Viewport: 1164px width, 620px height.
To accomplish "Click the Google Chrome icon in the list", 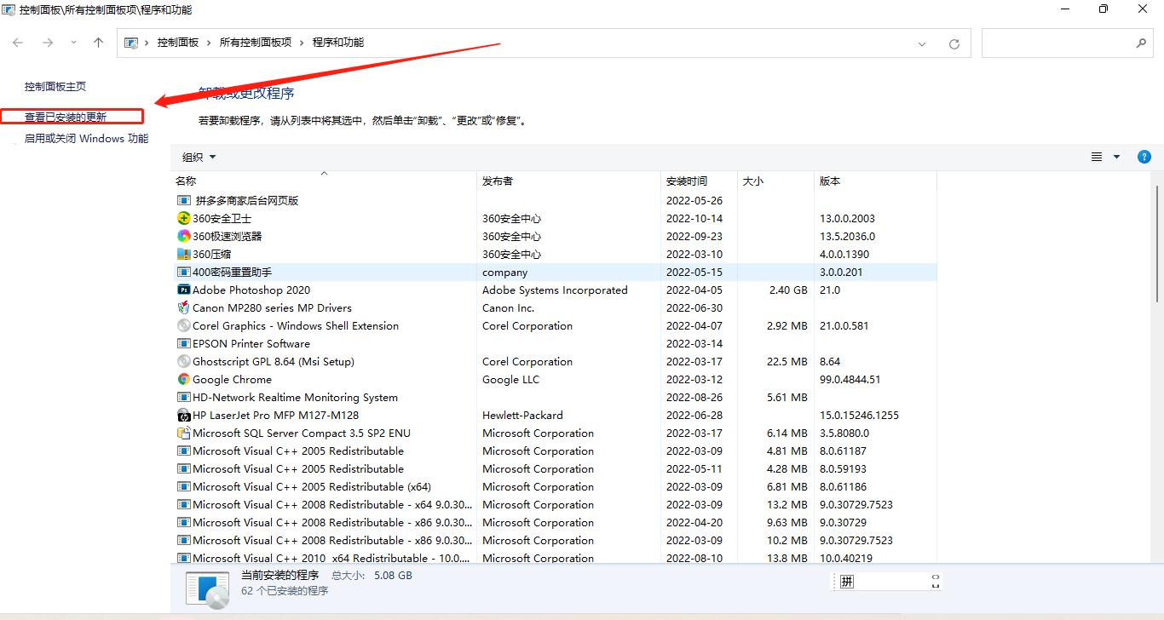I will pos(183,379).
